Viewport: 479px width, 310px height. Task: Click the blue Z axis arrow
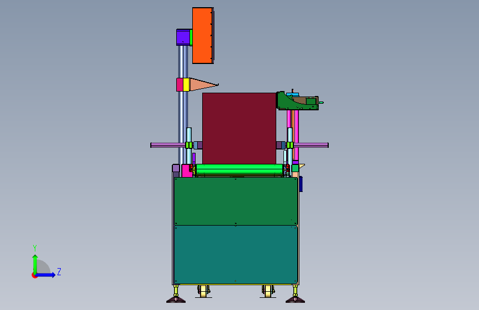point(46,275)
